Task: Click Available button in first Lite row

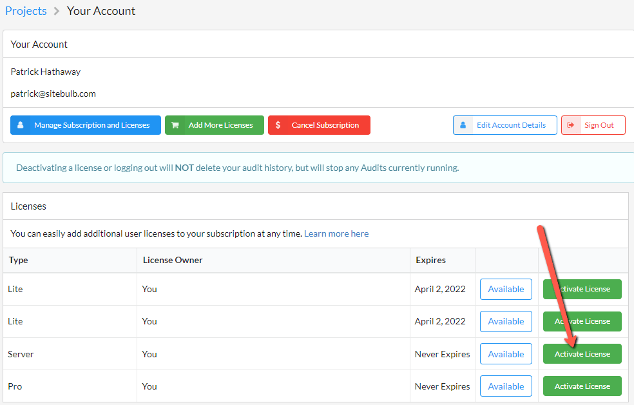Action: coord(506,289)
